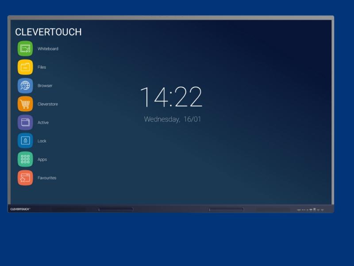Click the Cleverstore text label
This screenshot has width=354, height=266.
[x=47, y=104]
